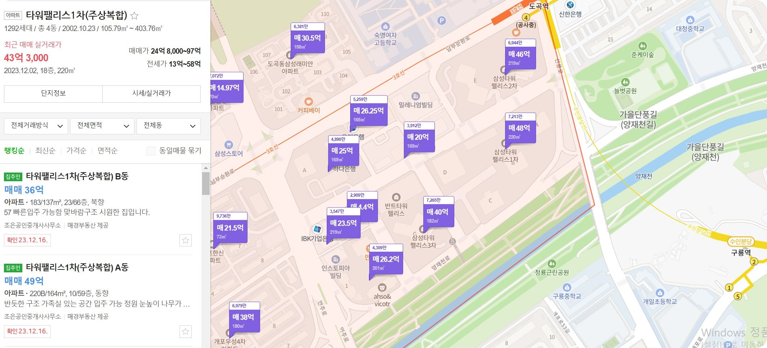This screenshot has height=348, width=767.
Task: Click 구룡역 exit 5 marker
Action: (738, 296)
